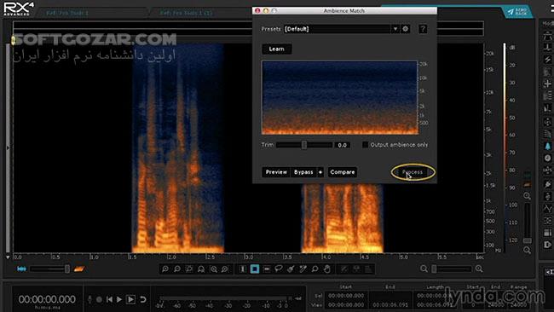Image resolution: width=554 pixels, height=312 pixels.
Task: Enable Output ambience only checkbox
Action: click(x=366, y=145)
